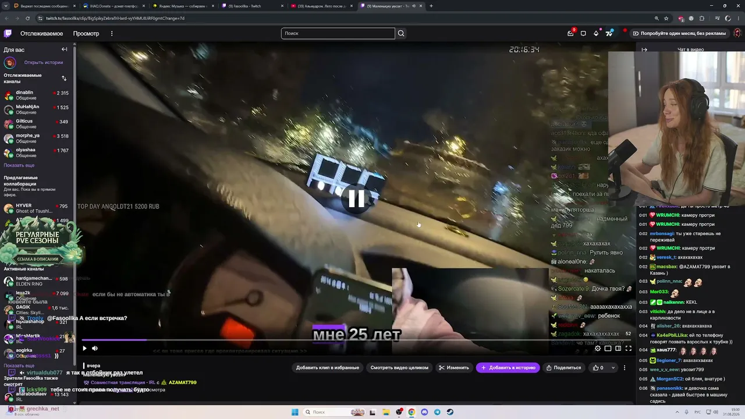Open File Explorer from the taskbar
This screenshot has height=419, width=745.
pyautogui.click(x=386, y=412)
